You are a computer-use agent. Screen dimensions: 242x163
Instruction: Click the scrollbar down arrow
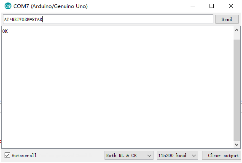(x=237, y=144)
